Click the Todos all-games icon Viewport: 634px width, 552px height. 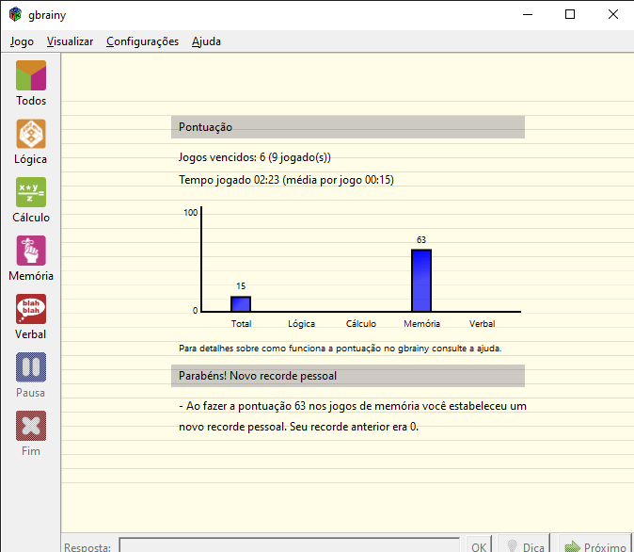[31, 75]
